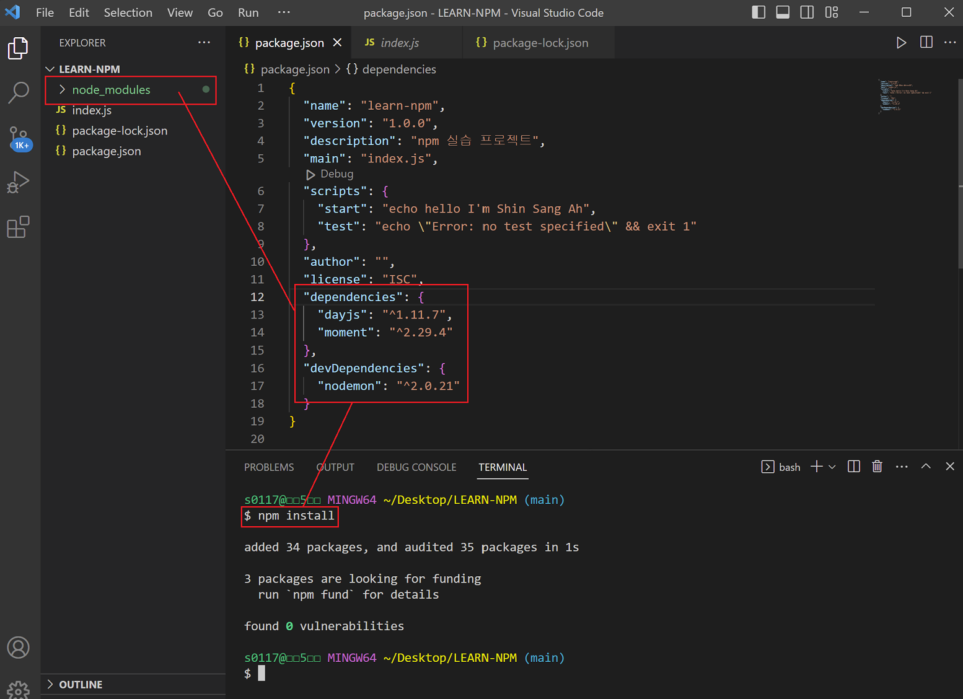Open Source Control view with 1K+ badge

[x=19, y=138]
